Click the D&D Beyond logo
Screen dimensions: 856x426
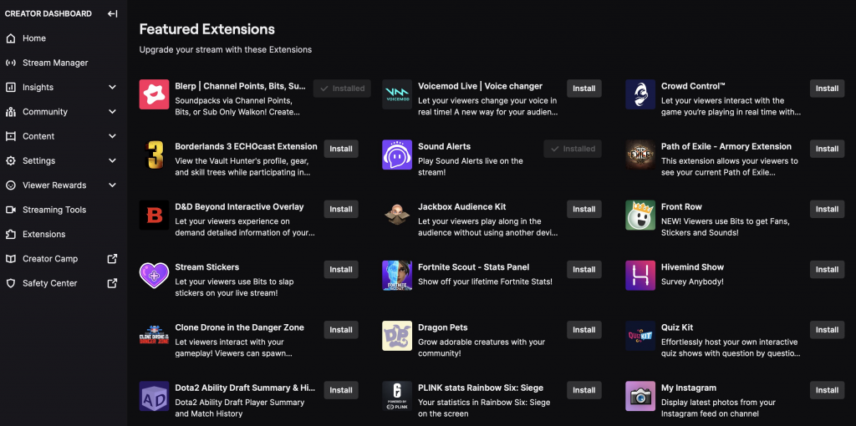154,215
